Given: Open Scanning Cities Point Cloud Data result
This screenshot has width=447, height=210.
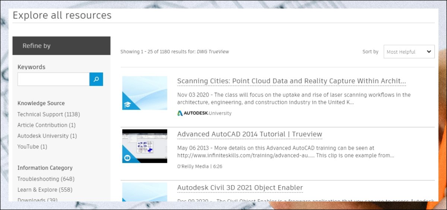Looking at the screenshot, I should pos(292,81).
